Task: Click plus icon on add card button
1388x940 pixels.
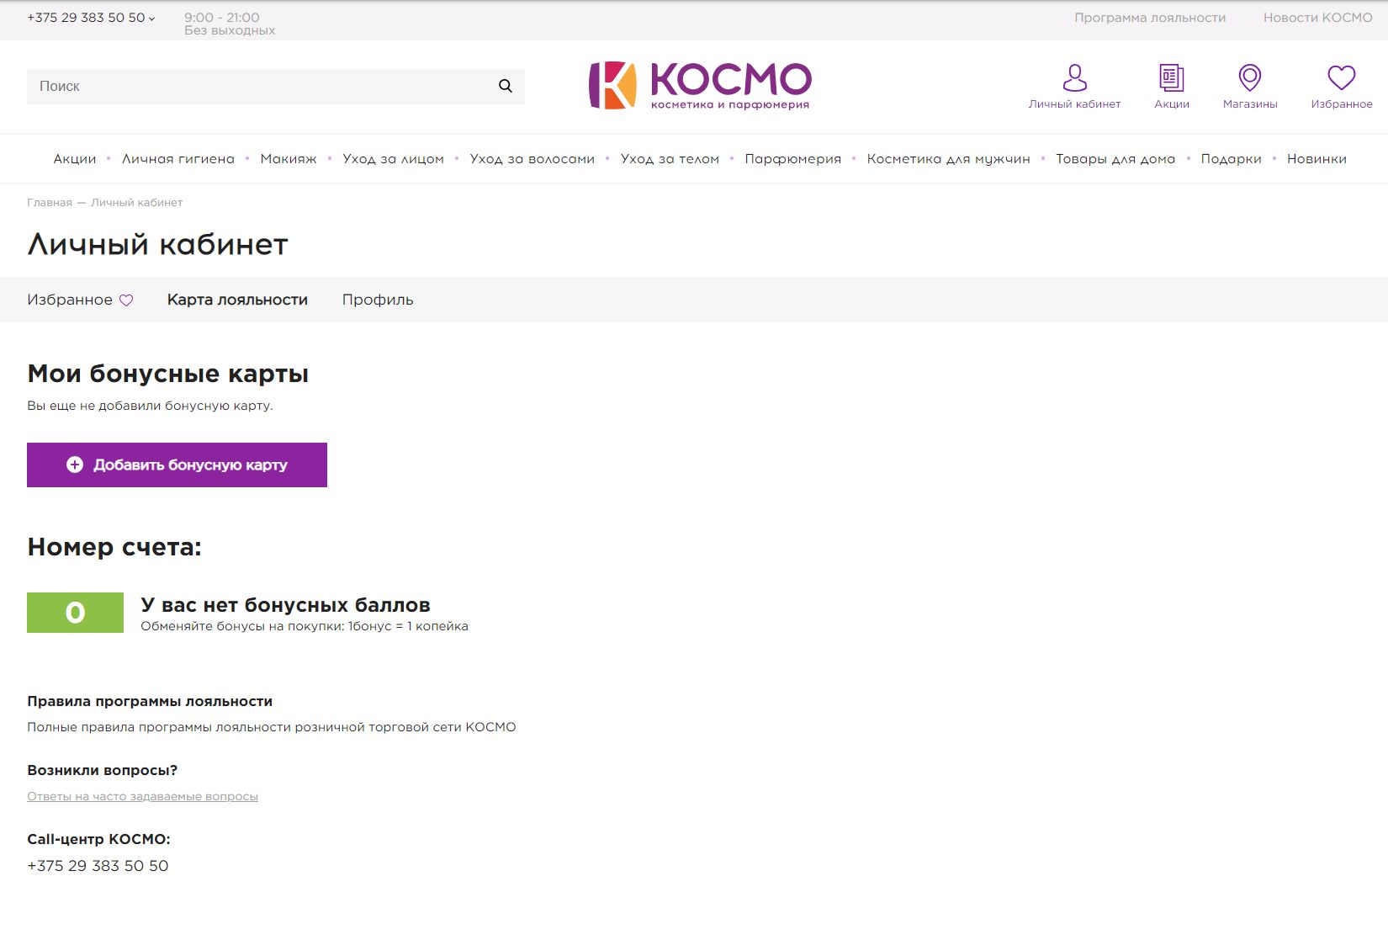Action: [75, 465]
